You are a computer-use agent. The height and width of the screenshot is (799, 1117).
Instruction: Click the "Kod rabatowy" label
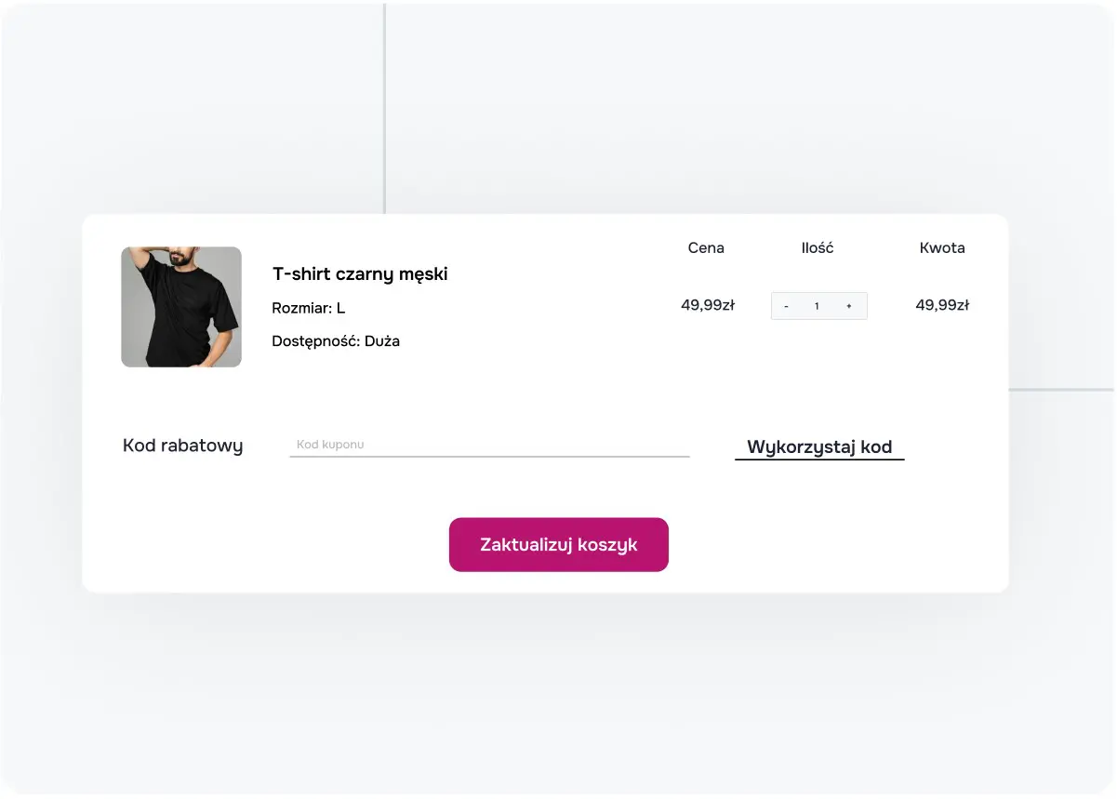click(x=183, y=446)
